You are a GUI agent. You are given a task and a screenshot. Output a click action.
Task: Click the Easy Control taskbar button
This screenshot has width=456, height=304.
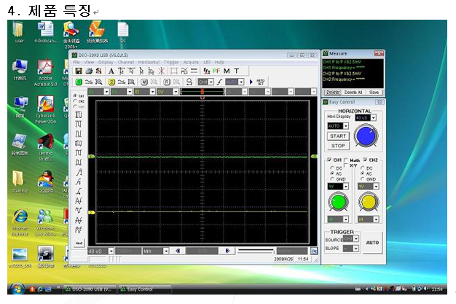pos(145,289)
